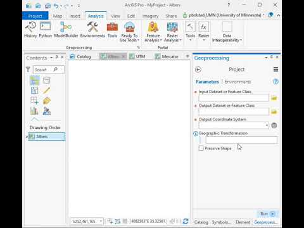Click the Geographic Transformation field

click(x=241, y=140)
